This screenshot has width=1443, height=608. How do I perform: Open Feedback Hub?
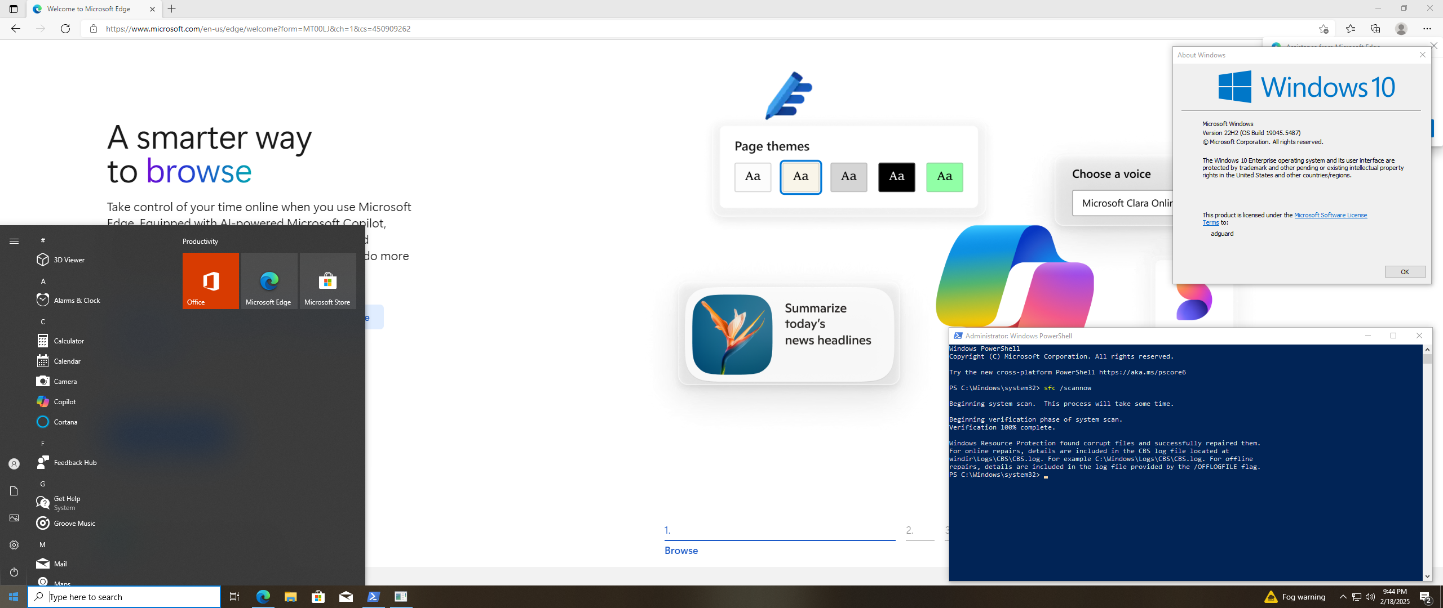[101, 462]
